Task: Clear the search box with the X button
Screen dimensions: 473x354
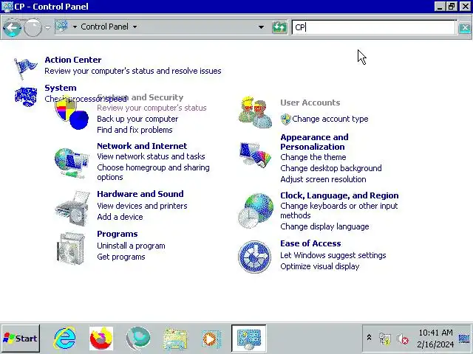Action: (465, 28)
